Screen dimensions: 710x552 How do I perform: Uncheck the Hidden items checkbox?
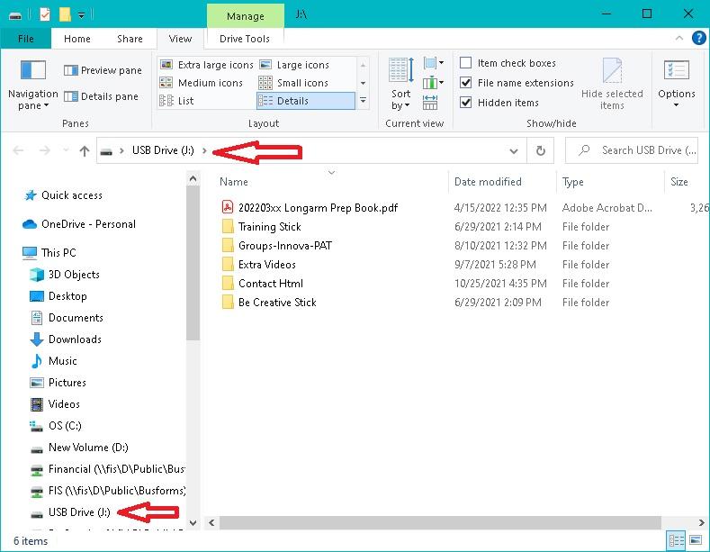[x=466, y=103]
